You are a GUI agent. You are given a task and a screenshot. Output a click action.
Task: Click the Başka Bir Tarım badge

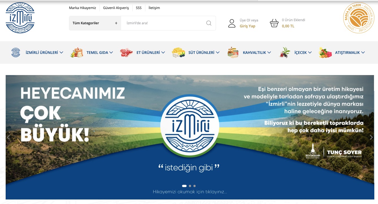coord(358,18)
